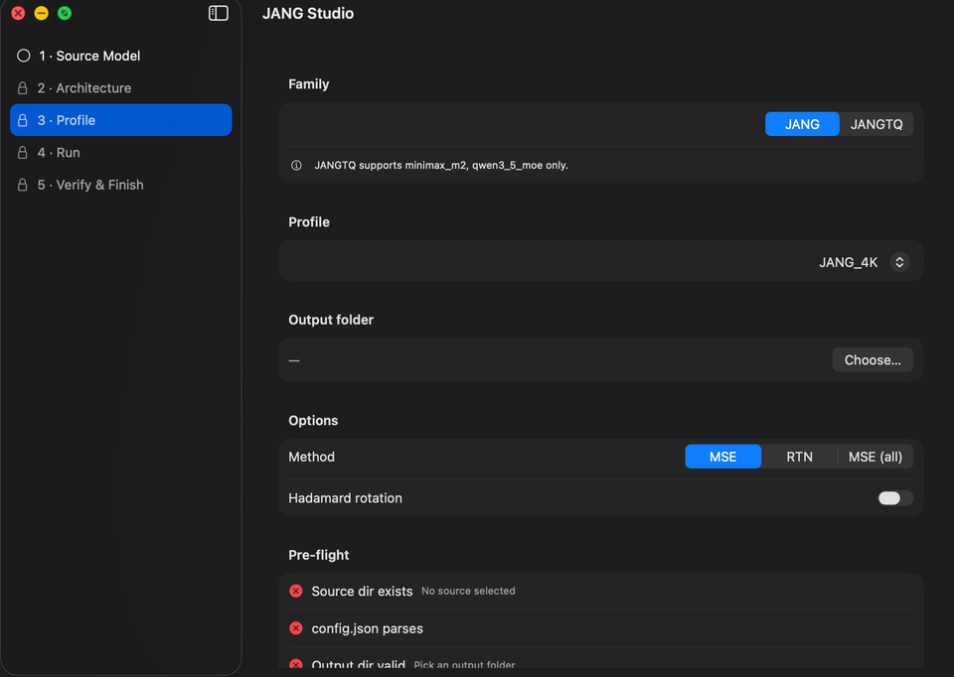The width and height of the screenshot is (954, 677).
Task: Go to 5 · Verify & Finish step
Action: point(121,185)
